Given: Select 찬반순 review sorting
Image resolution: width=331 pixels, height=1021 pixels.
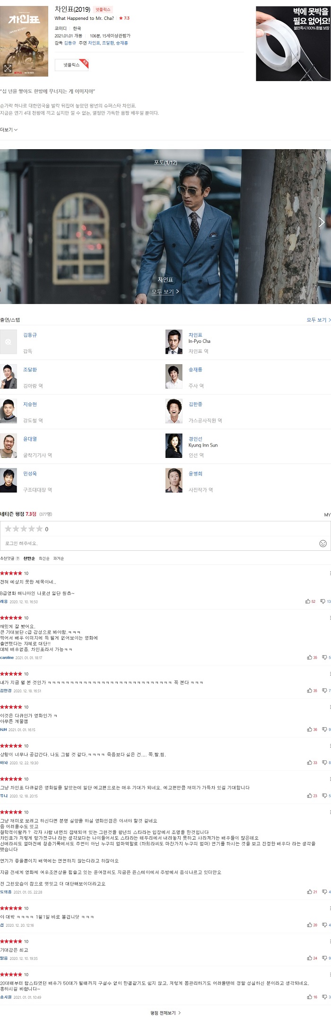Looking at the screenshot, I should (x=29, y=558).
